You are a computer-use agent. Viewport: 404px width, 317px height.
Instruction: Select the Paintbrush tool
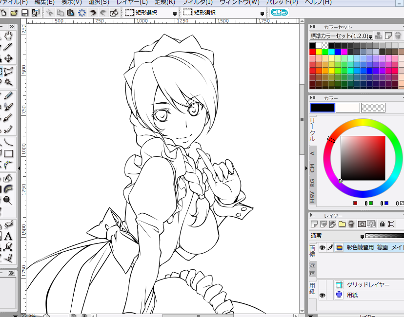8,118
